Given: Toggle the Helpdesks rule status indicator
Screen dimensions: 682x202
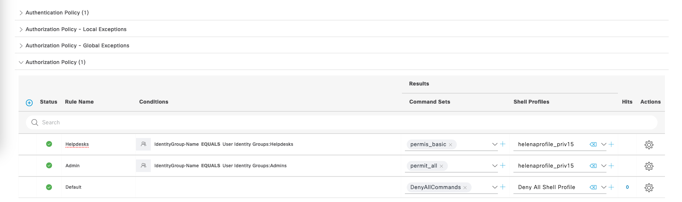Looking at the screenshot, I should 49,144.
